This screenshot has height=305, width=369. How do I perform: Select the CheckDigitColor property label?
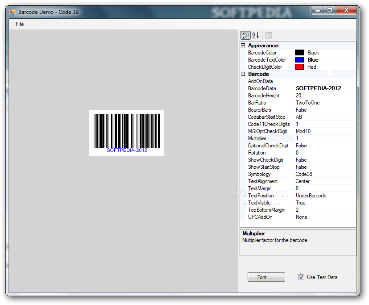point(265,67)
